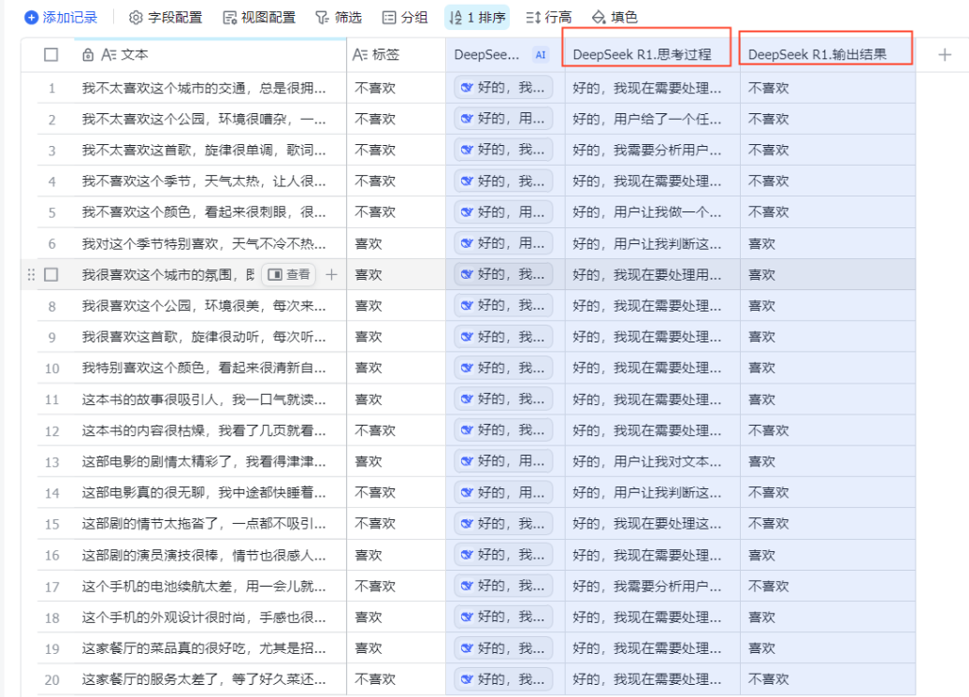Viewport: 969px width, 697px height.
Task: Click DeepSeek whale icon in row 1
Action: click(468, 88)
